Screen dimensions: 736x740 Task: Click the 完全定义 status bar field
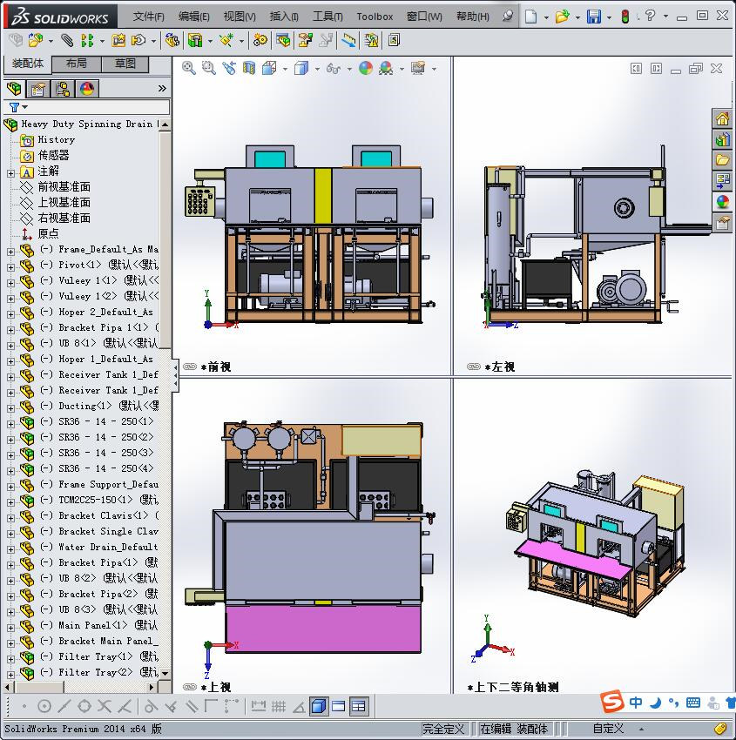443,729
